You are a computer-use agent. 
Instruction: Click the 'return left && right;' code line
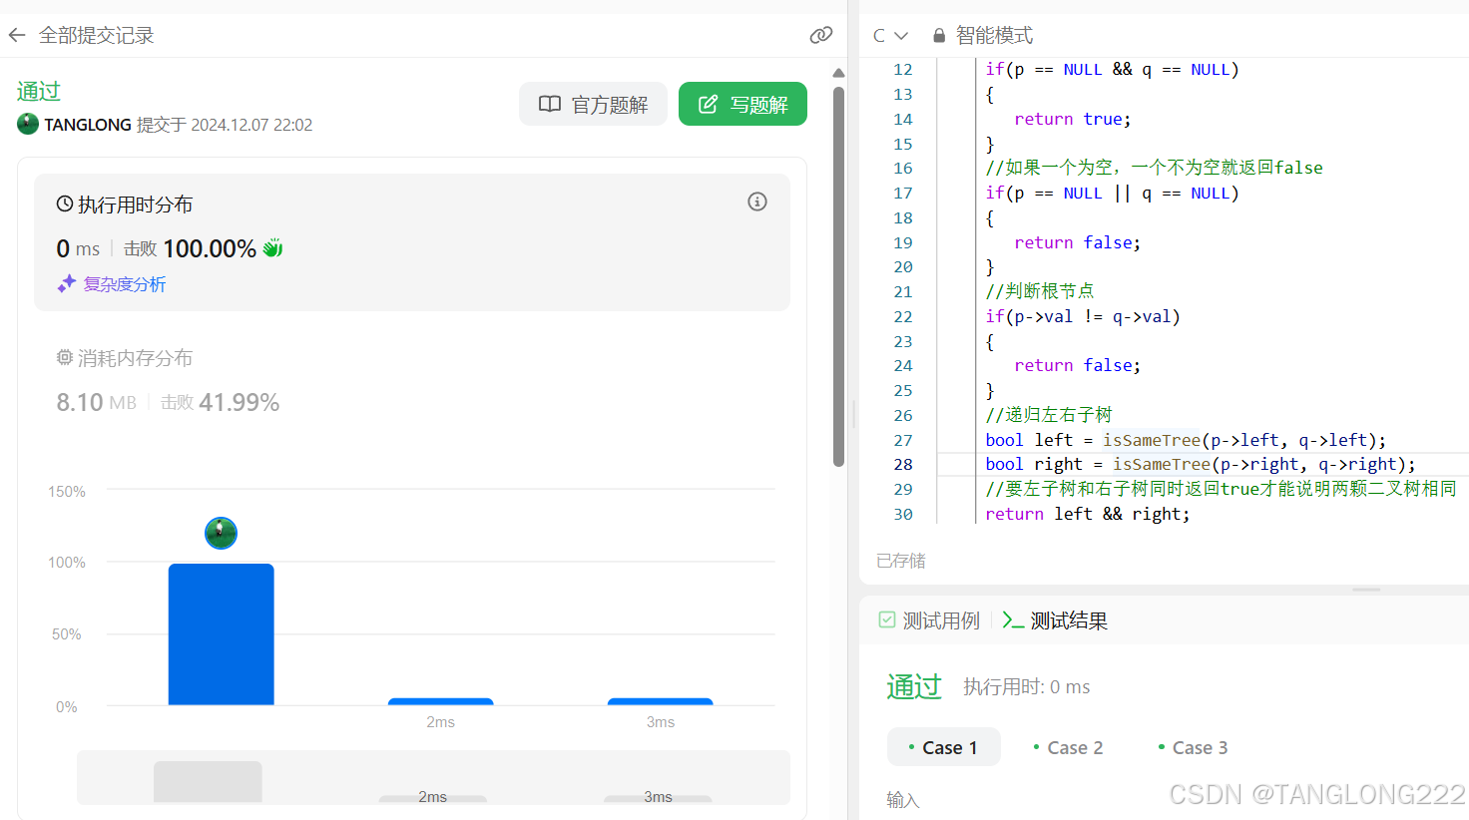click(1088, 514)
